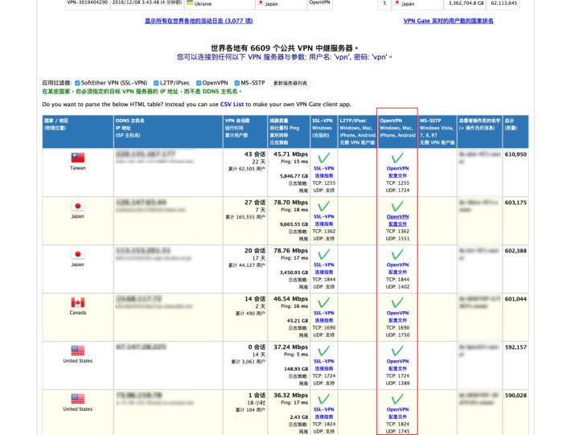Toggle the MS-SSTP filter checkbox
The image size is (571, 435).
coord(237,83)
